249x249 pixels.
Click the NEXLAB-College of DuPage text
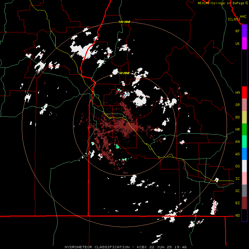(x=221, y=3)
